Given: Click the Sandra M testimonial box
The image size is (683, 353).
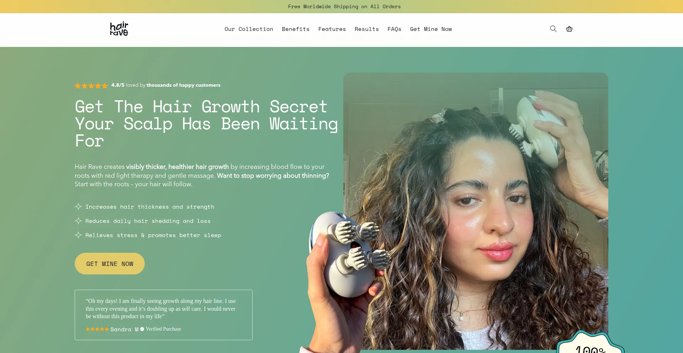Looking at the screenshot, I should pyautogui.click(x=164, y=315).
